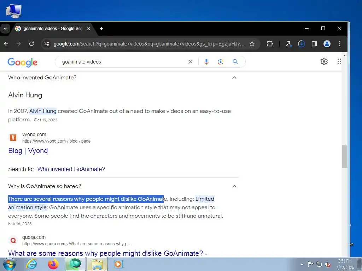Open the downloads icon in toolbar
Viewport: 362px width, 271px height.
point(301,44)
